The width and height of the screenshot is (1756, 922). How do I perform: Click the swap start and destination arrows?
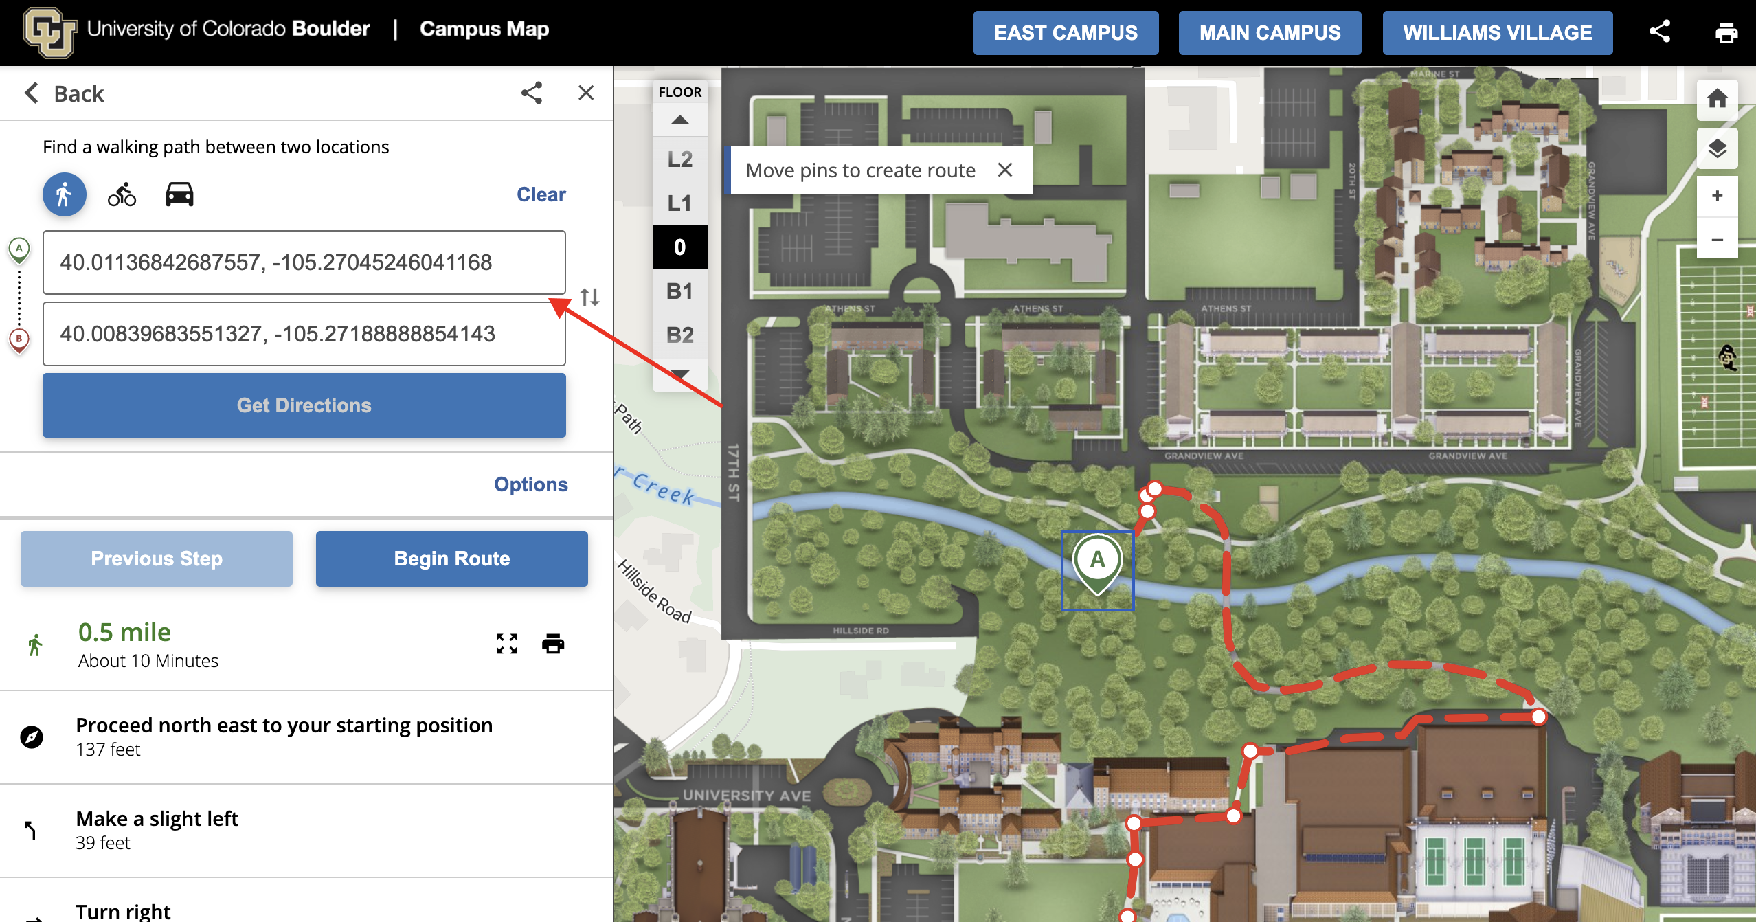pos(589,297)
